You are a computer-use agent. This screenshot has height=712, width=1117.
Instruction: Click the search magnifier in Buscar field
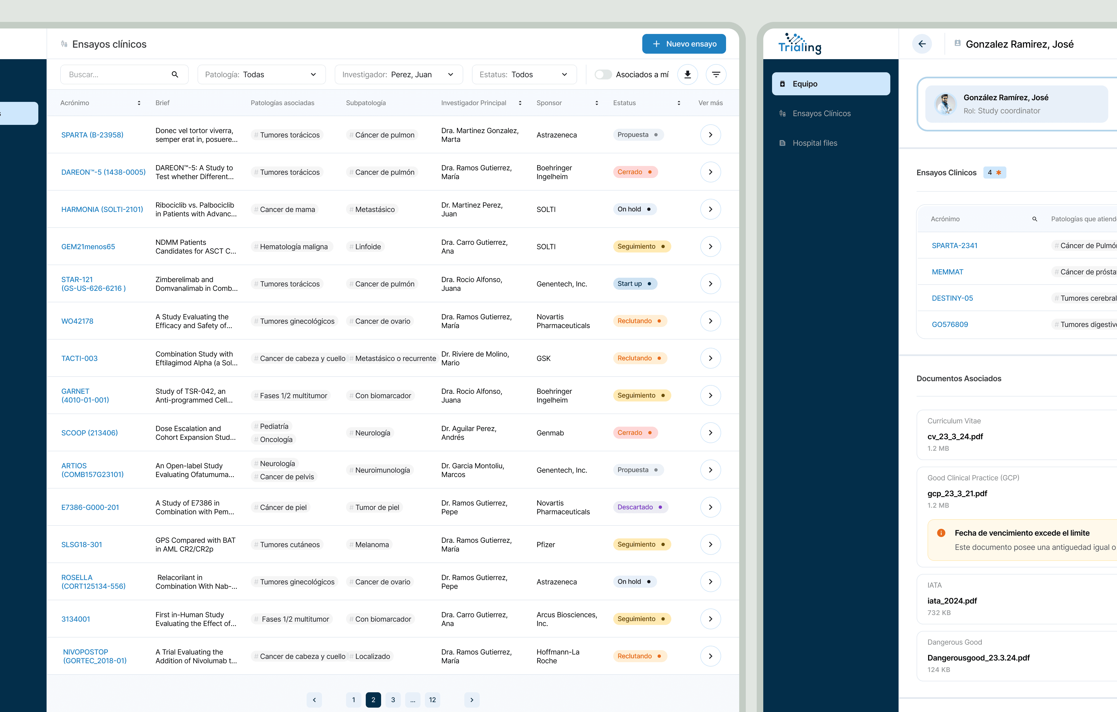(175, 75)
